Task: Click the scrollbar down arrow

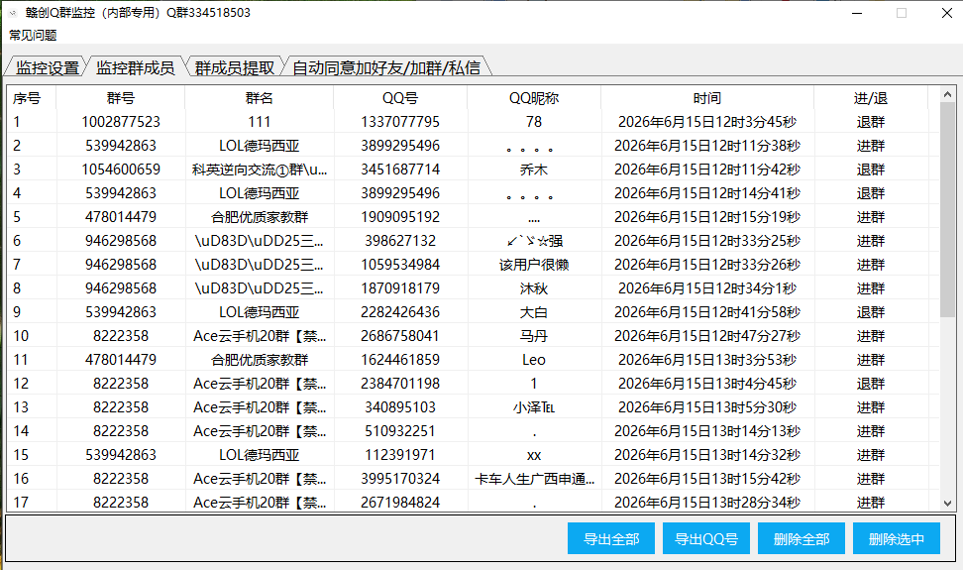Action: [x=947, y=503]
